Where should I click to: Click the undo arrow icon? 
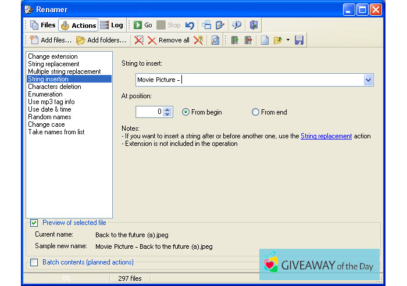pyautogui.click(x=190, y=25)
